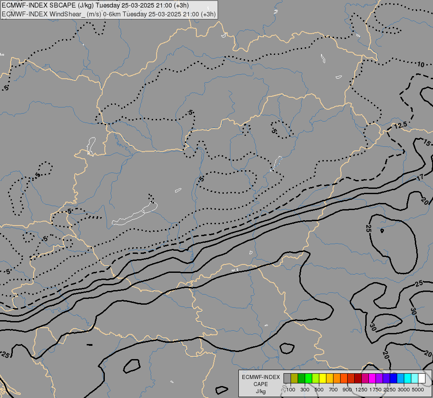Viewport: 433px width, 398px height.
Task: Click the 17 contour label
Action: (420, 177)
